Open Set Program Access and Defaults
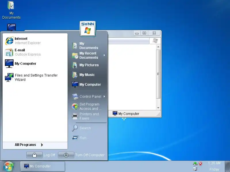230x172 pixels. tap(89, 106)
